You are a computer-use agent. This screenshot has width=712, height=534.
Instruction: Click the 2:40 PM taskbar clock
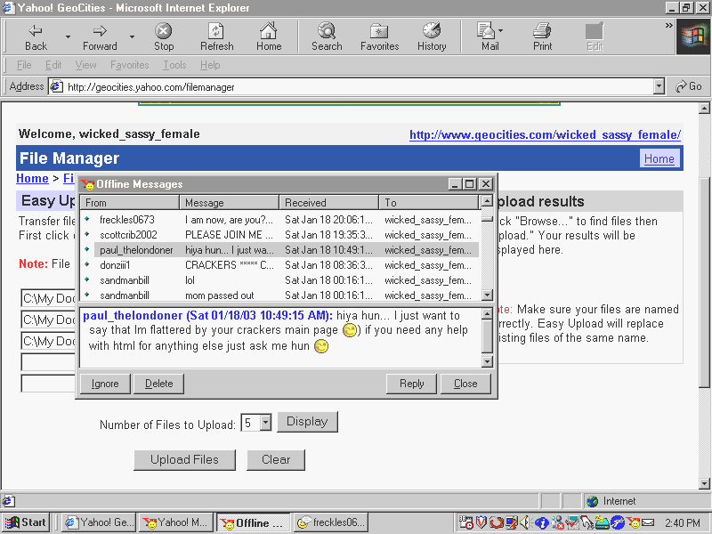point(683,523)
